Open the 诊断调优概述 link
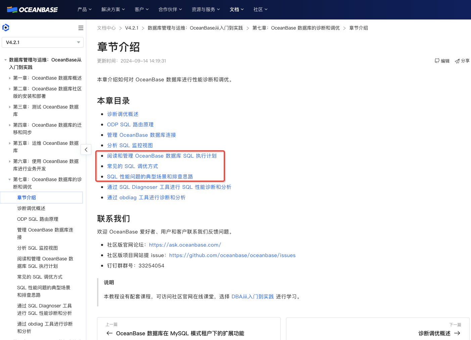 click(x=123, y=114)
